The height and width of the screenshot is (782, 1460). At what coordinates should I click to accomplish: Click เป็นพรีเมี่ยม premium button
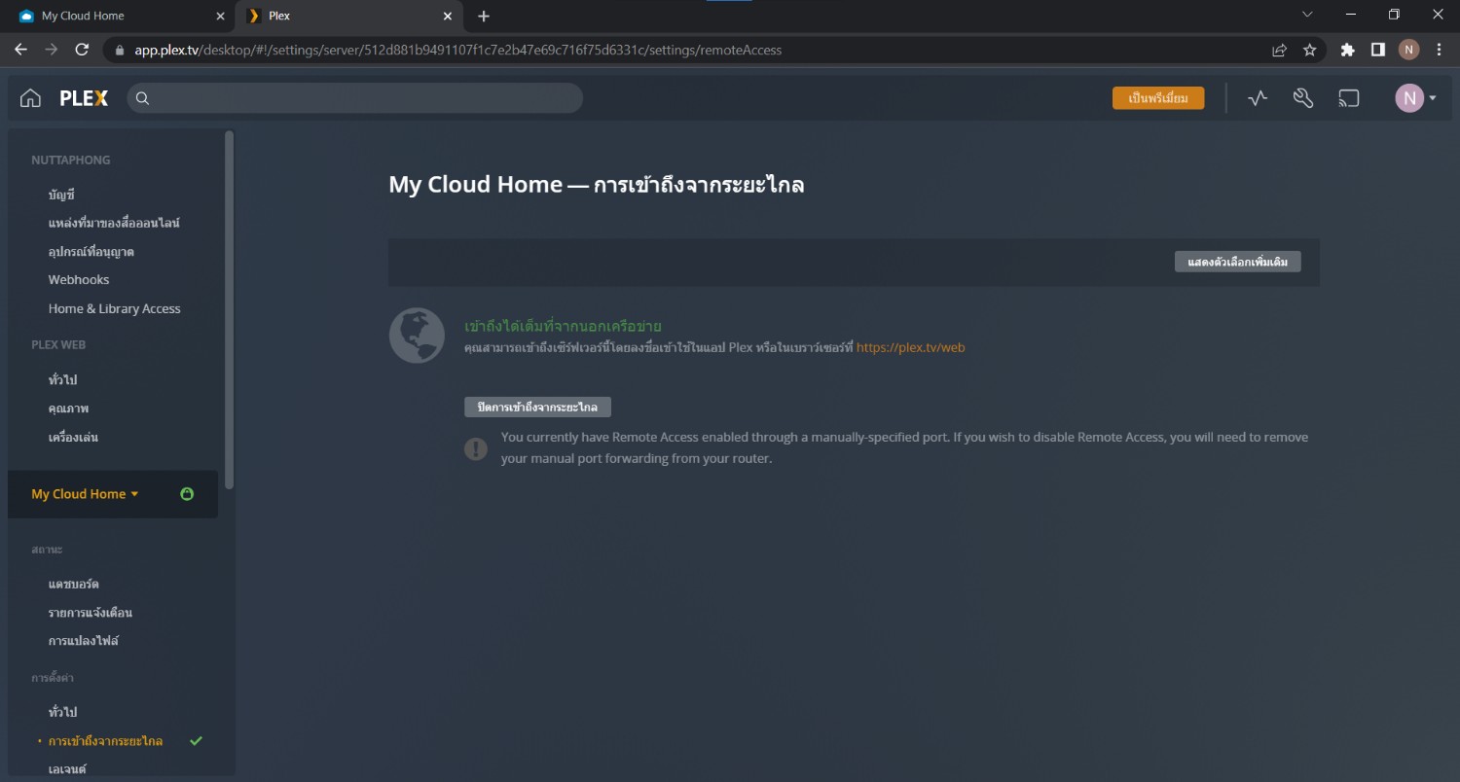tap(1158, 98)
